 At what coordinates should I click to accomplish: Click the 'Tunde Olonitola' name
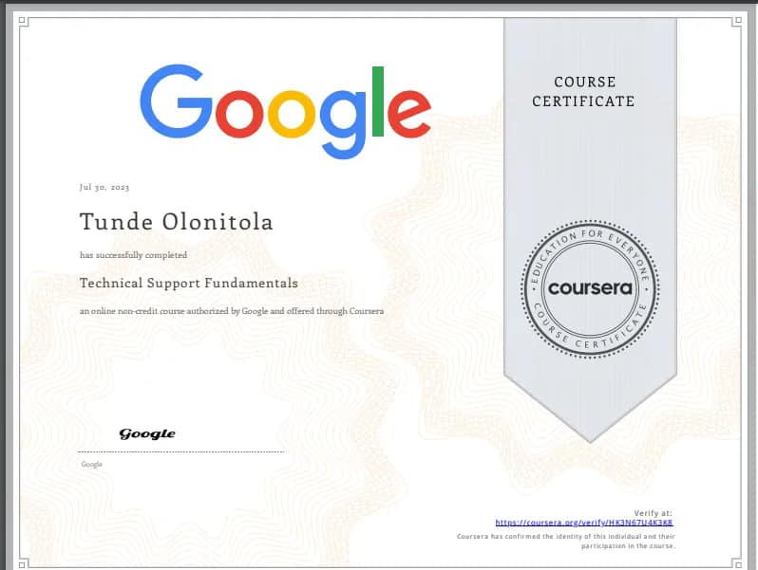point(177,222)
